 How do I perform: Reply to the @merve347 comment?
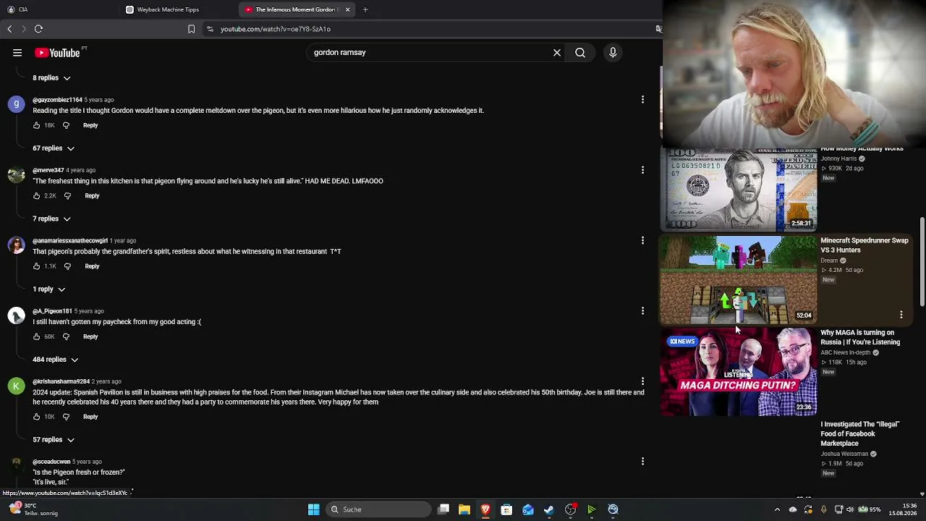coord(92,195)
